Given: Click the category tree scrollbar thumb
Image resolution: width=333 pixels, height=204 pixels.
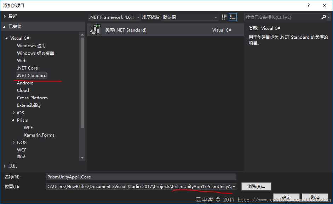Looking at the screenshot, I should (82, 82).
